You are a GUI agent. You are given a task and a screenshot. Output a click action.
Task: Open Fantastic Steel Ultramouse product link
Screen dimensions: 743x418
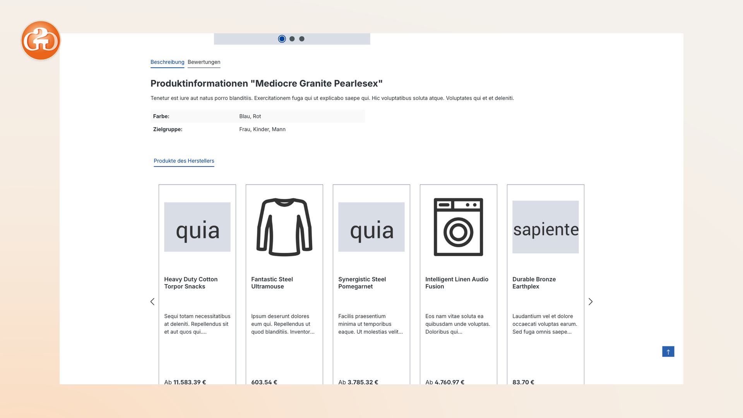tap(272, 283)
